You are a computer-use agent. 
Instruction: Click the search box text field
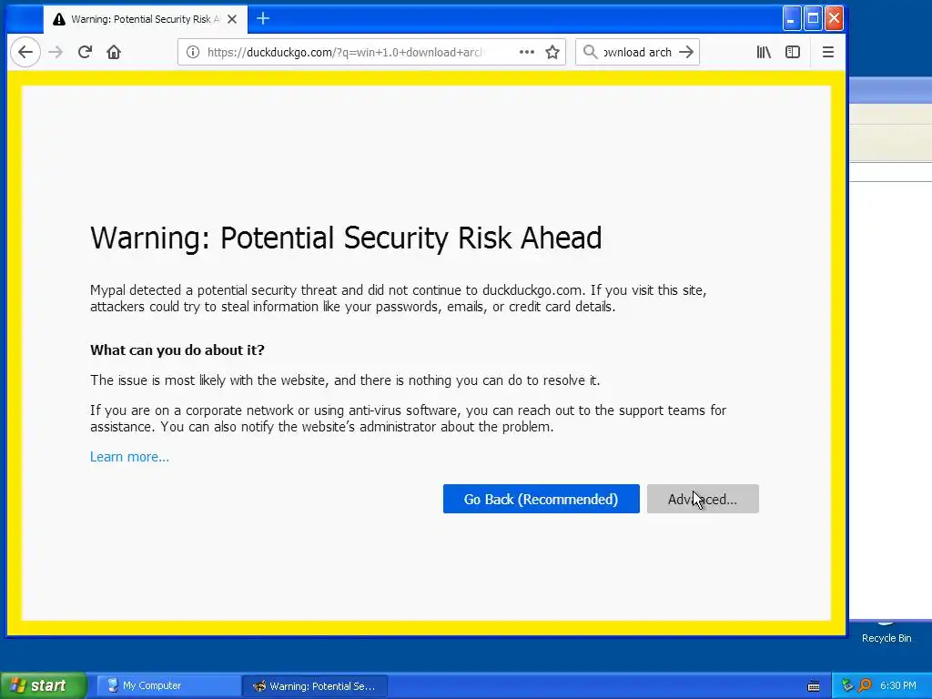pyautogui.click(x=637, y=52)
